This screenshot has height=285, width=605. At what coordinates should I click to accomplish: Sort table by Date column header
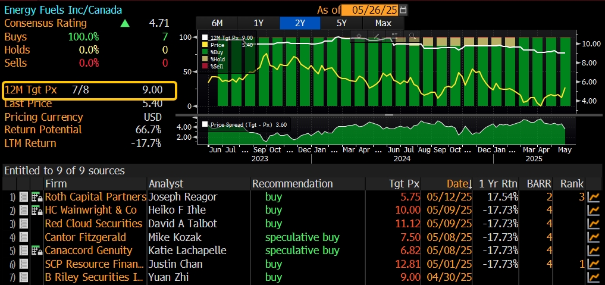[459, 184]
